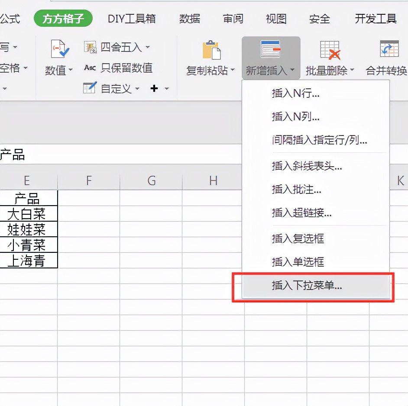Expand the 批量删除 dropdown arrow

click(352, 69)
